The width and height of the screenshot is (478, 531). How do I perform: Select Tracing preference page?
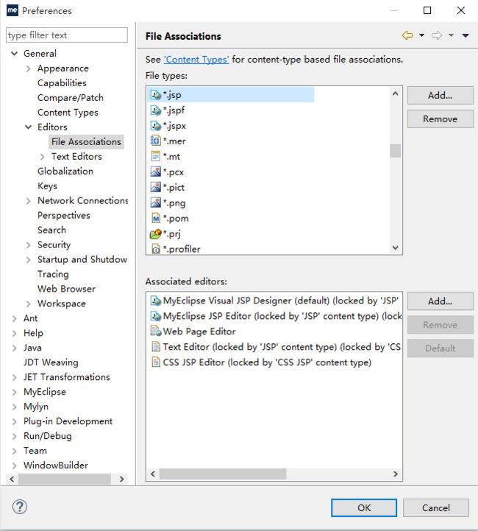[x=53, y=274]
